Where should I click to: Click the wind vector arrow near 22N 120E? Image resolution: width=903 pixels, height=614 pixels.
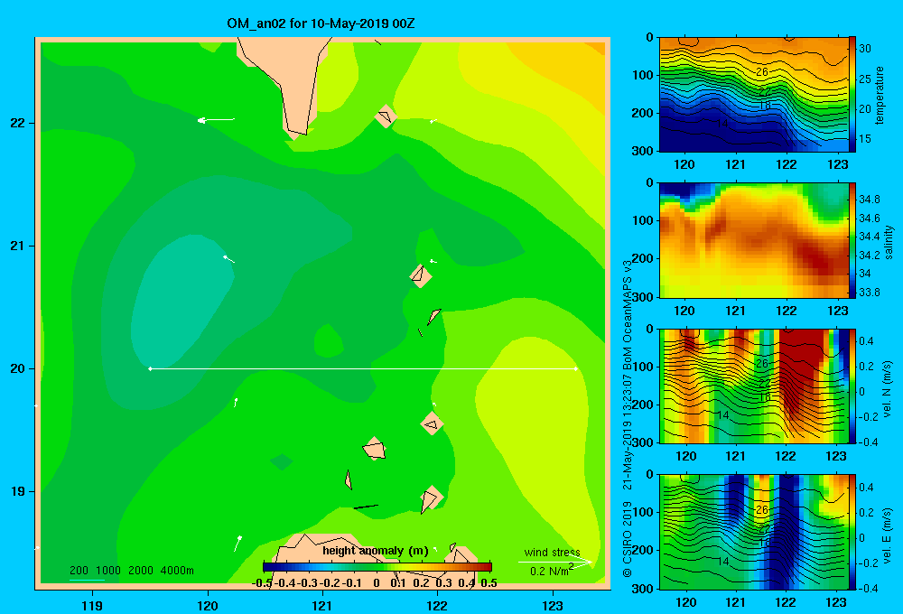pos(216,120)
